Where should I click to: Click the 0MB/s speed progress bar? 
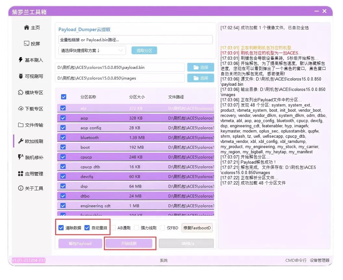[186, 243]
